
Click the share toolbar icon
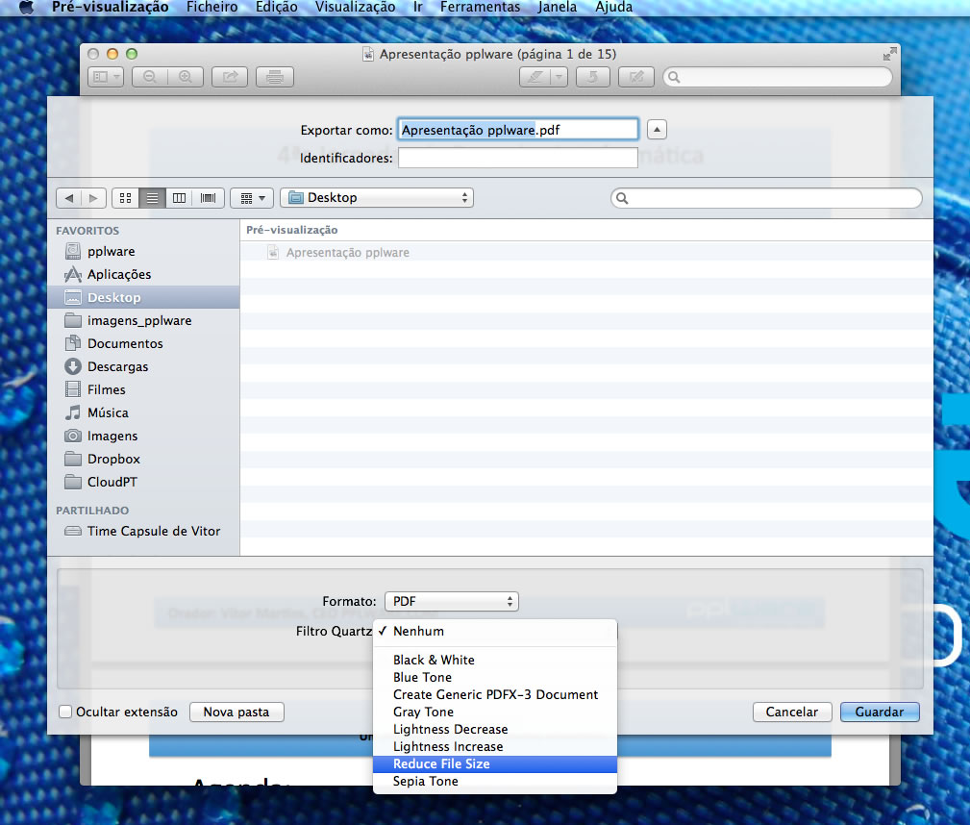coord(231,77)
